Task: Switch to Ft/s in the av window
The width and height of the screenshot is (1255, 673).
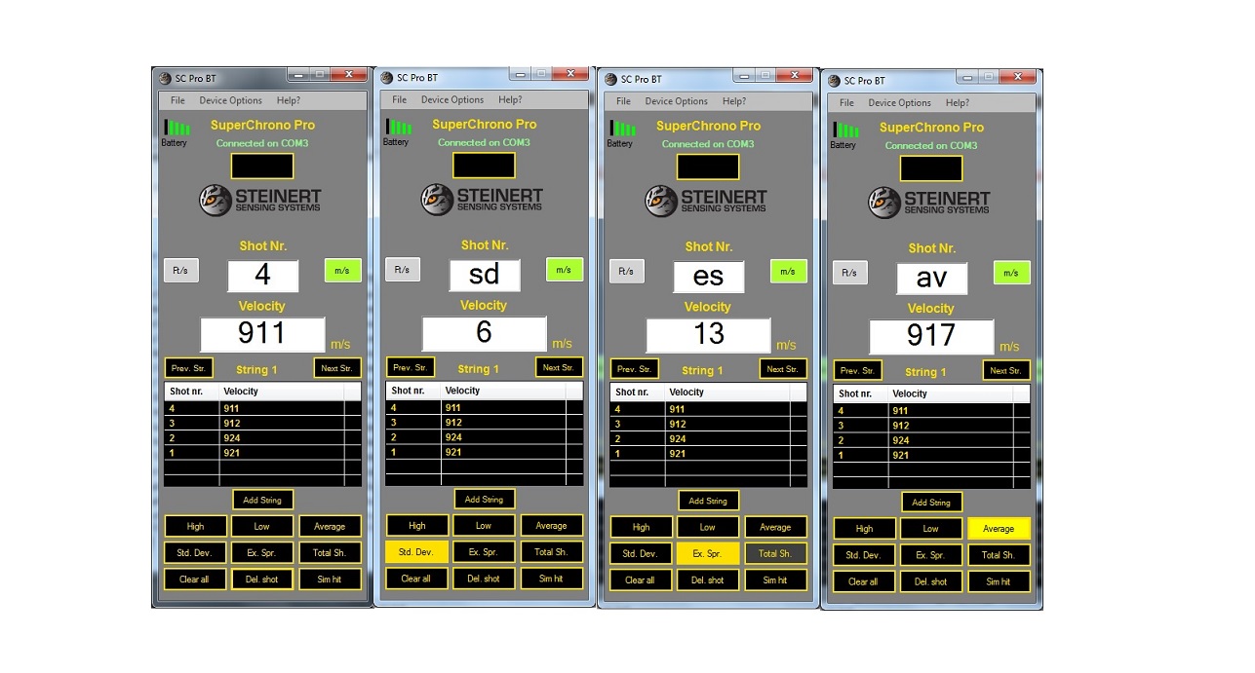Action: [850, 273]
